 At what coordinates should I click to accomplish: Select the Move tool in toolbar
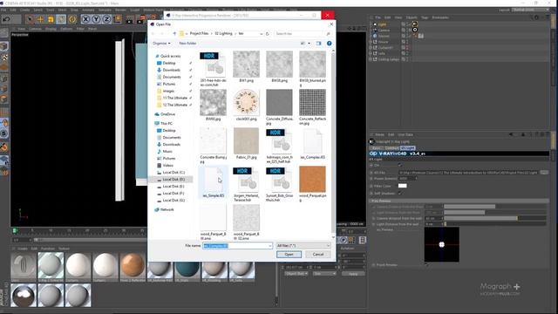coord(40,19)
